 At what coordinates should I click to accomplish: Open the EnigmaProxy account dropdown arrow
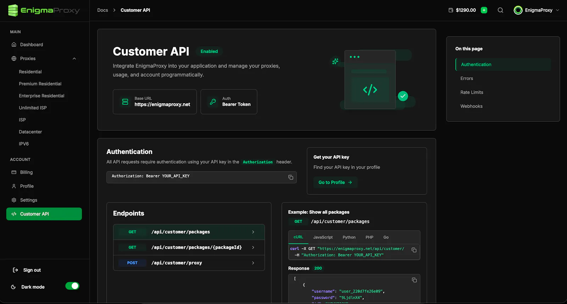557,10
